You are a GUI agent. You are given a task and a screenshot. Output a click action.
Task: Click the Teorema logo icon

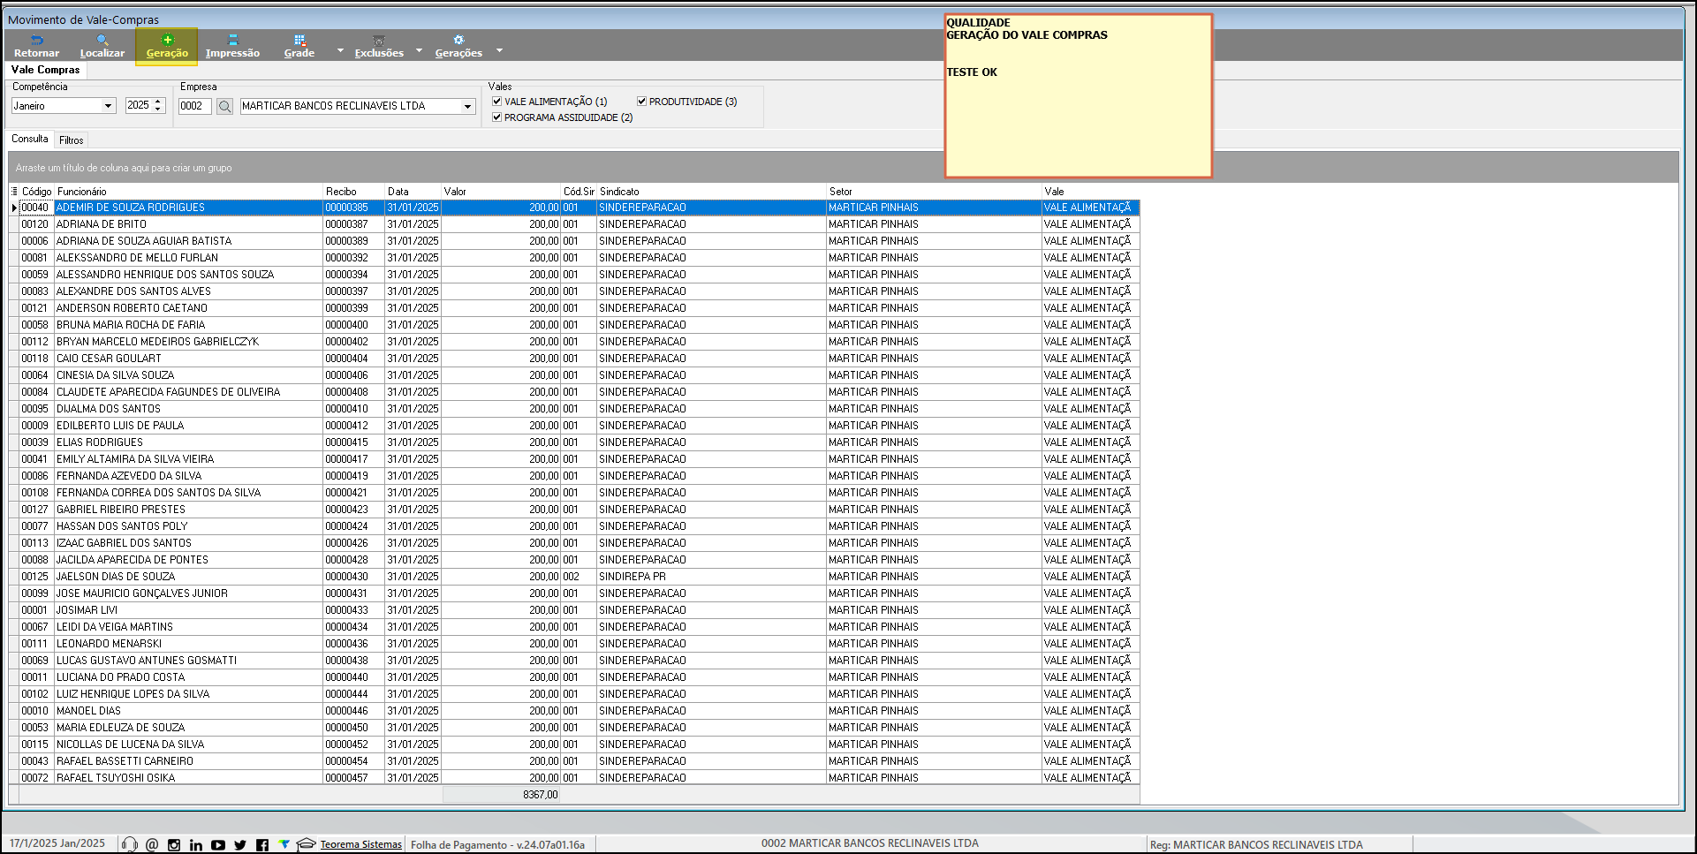point(284,844)
